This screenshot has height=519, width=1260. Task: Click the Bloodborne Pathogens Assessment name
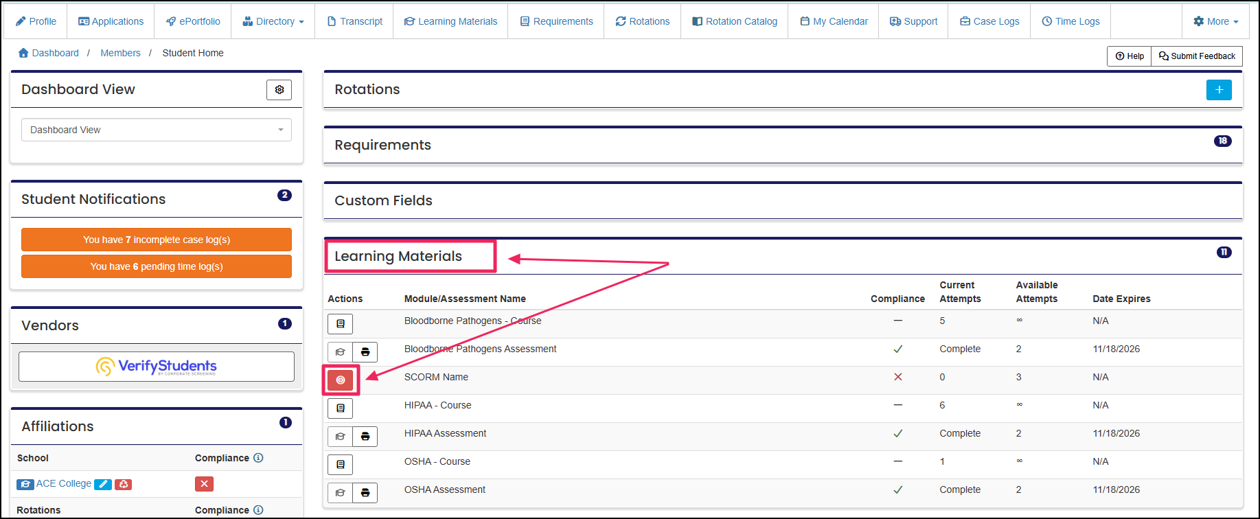click(480, 349)
